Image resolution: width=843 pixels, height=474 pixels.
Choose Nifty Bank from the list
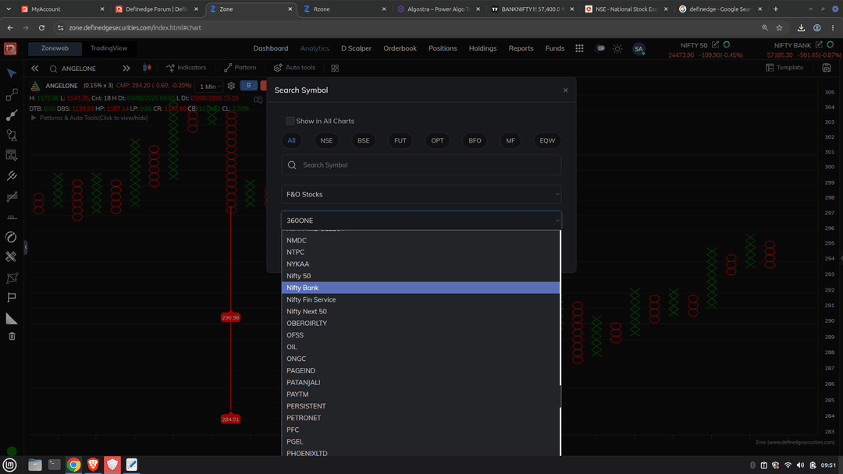[x=421, y=288]
